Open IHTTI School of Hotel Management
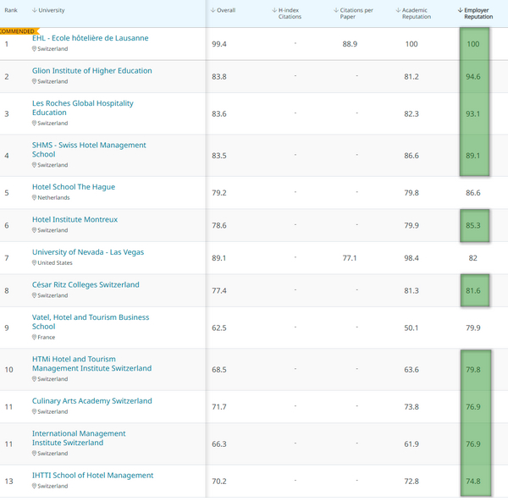Viewport: 508px width, 501px height. point(92,476)
